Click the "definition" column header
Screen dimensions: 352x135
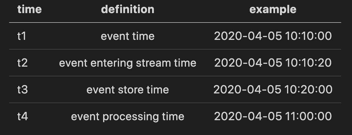point(128,9)
